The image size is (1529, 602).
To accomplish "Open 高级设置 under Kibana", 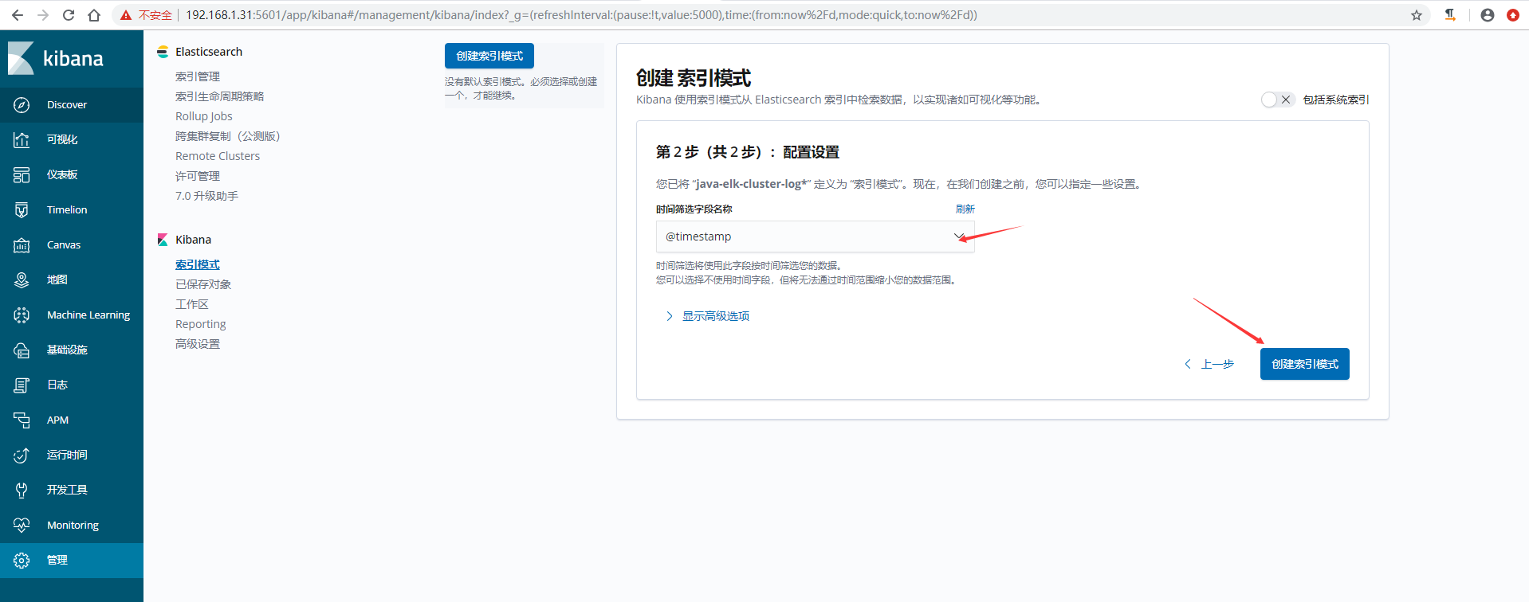I will pyautogui.click(x=198, y=344).
